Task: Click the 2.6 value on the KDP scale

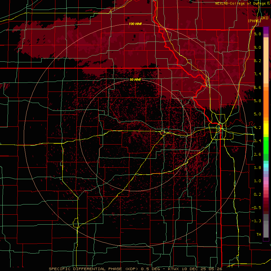Action: 257,154
